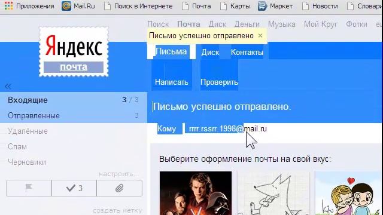The width and height of the screenshot is (383, 215).
Task: Open the Входящие folder
Action: click(x=73, y=100)
